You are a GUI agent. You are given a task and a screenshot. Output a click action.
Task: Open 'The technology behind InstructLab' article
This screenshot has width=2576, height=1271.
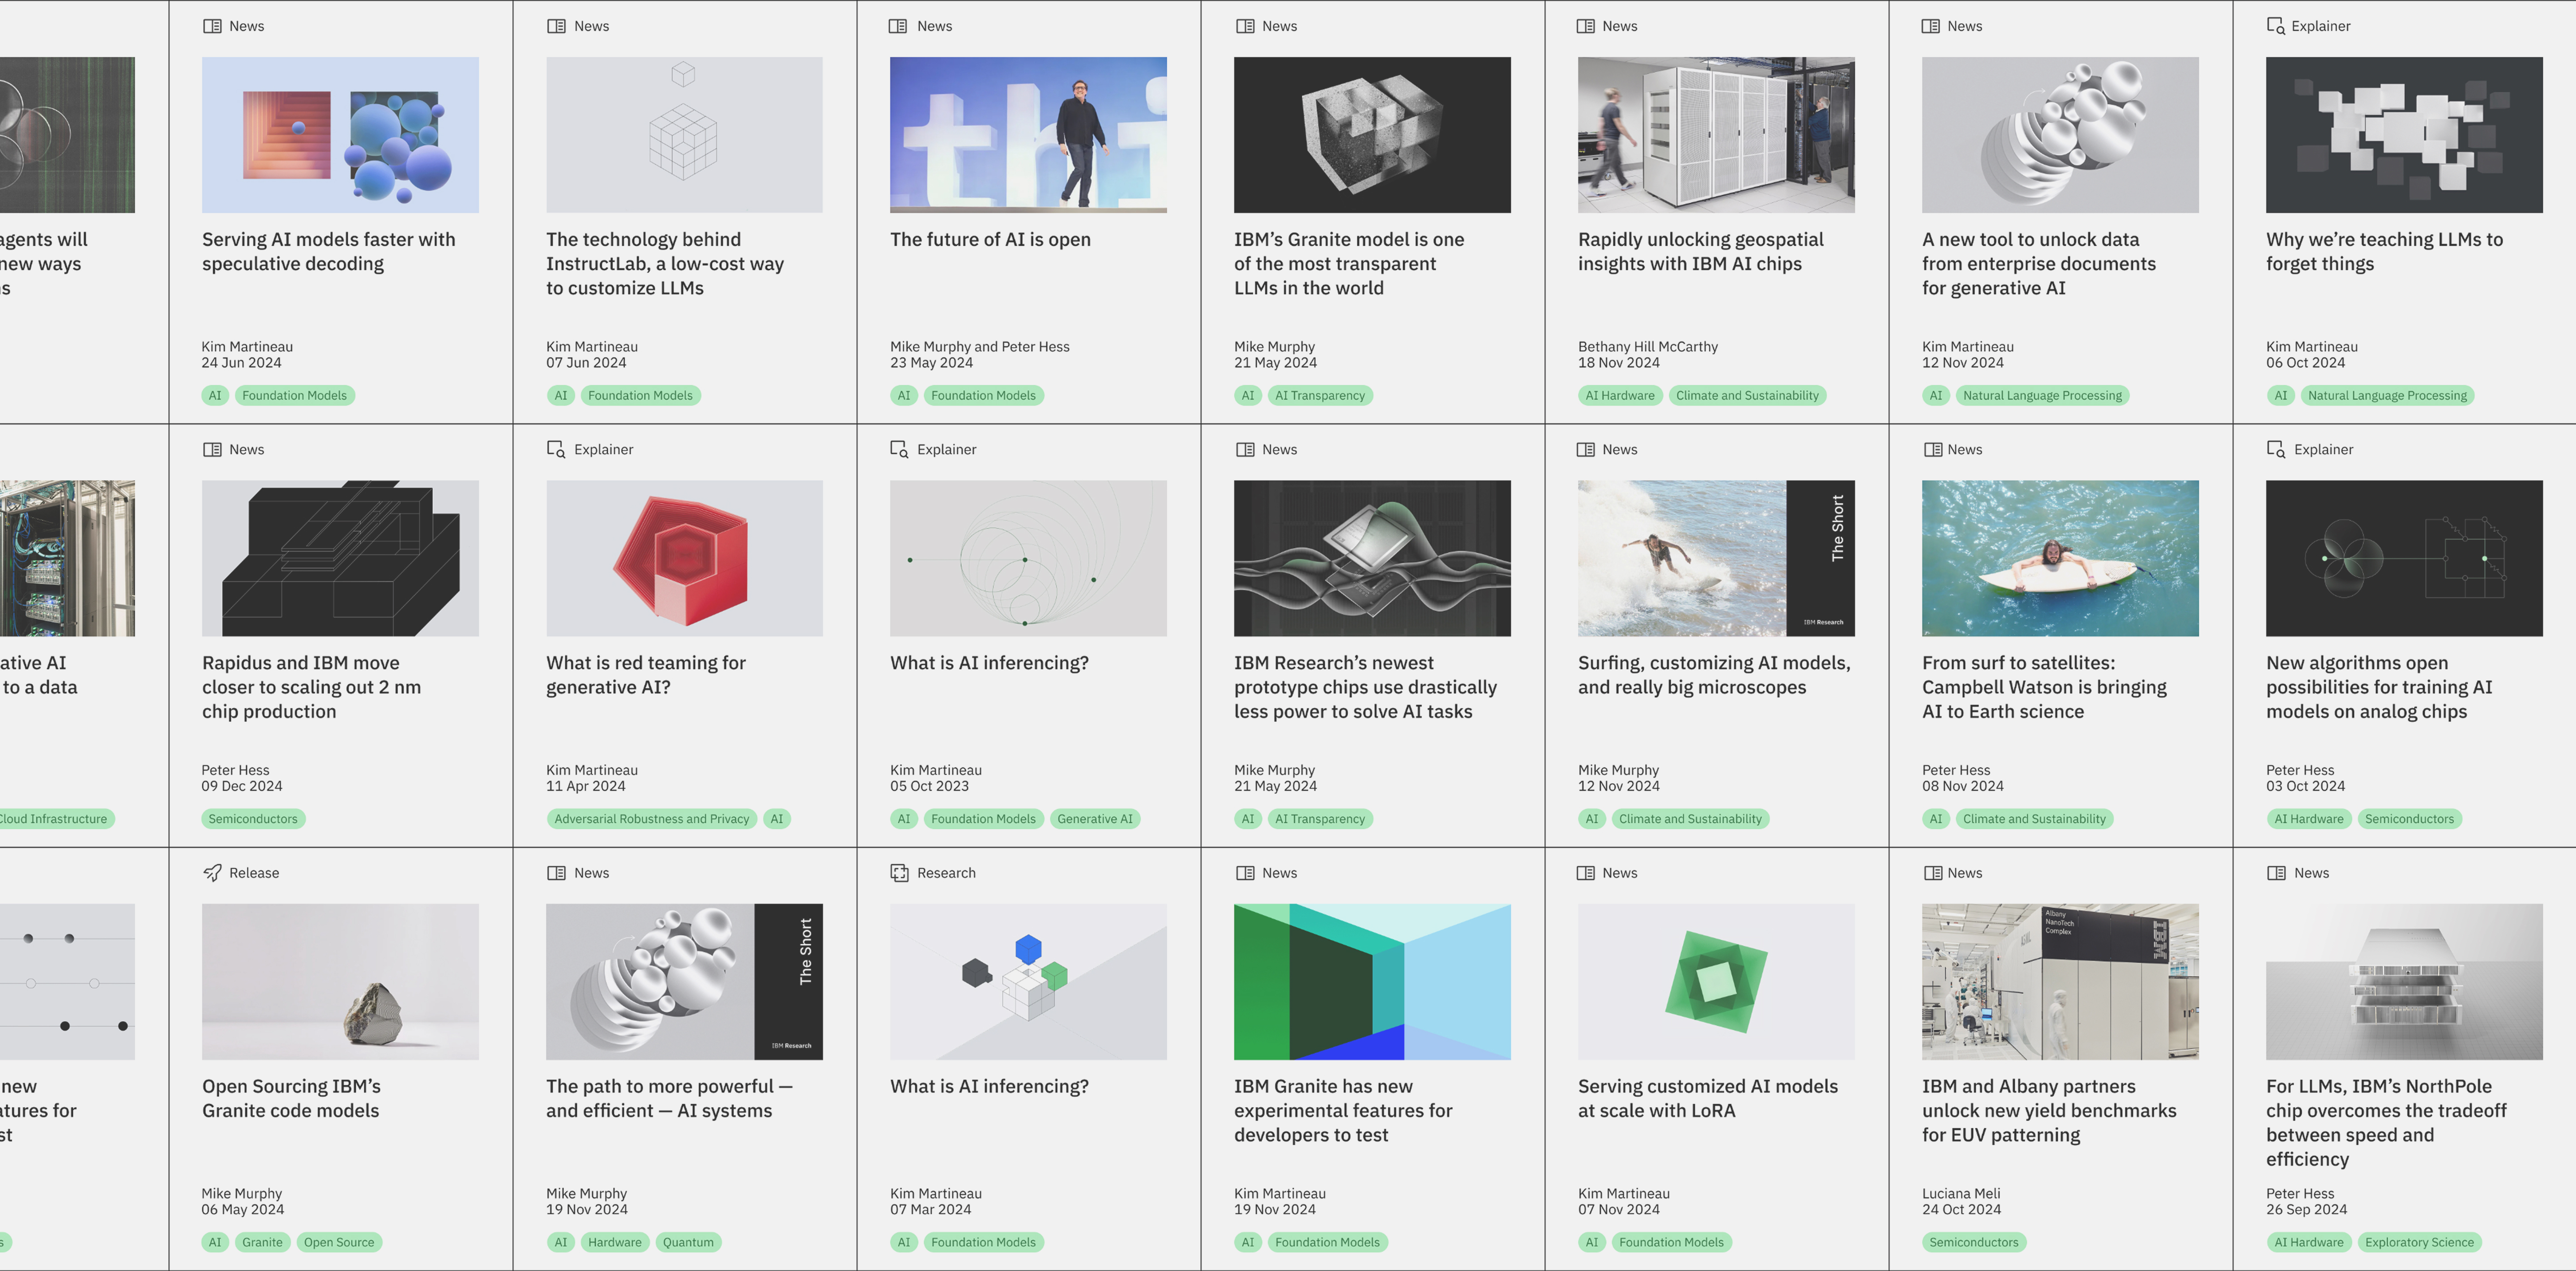click(665, 263)
